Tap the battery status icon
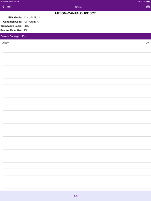 148,2
